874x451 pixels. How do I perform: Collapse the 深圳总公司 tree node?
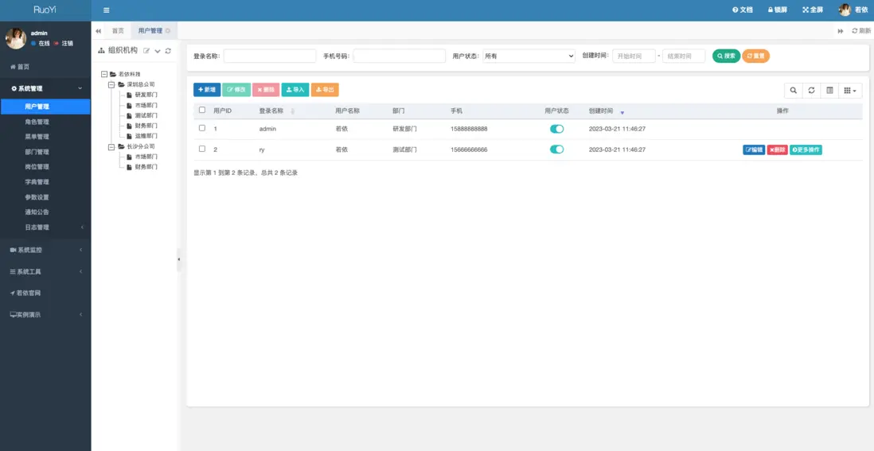112,84
